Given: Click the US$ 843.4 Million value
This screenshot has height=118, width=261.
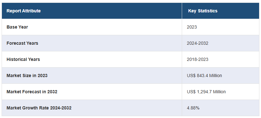Looking at the screenshot, I should coord(204,75).
